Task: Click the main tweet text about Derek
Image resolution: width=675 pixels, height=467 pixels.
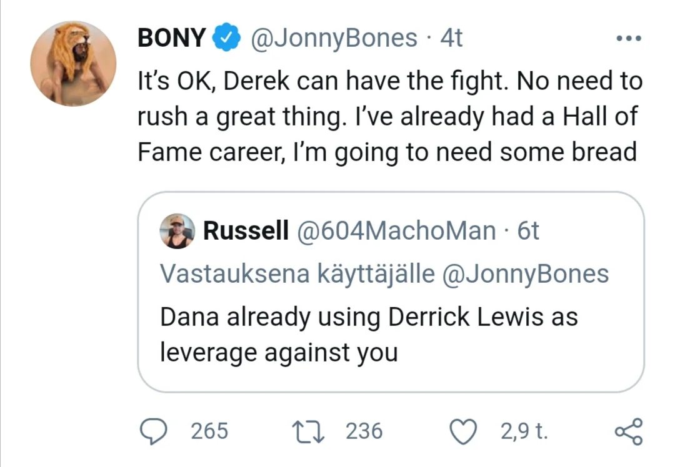Action: pos(387,117)
